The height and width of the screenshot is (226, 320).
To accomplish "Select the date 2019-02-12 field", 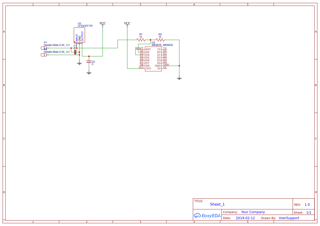I will (245, 218).
